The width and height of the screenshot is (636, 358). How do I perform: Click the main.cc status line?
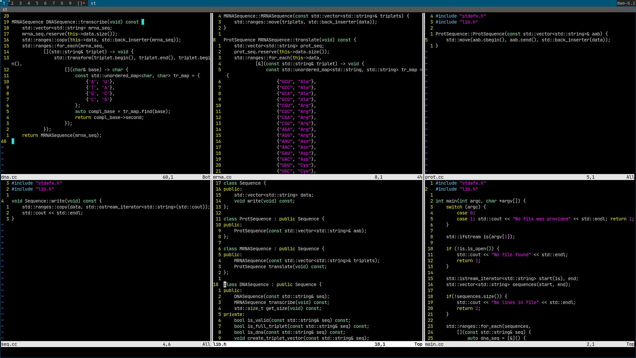[x=434, y=344]
